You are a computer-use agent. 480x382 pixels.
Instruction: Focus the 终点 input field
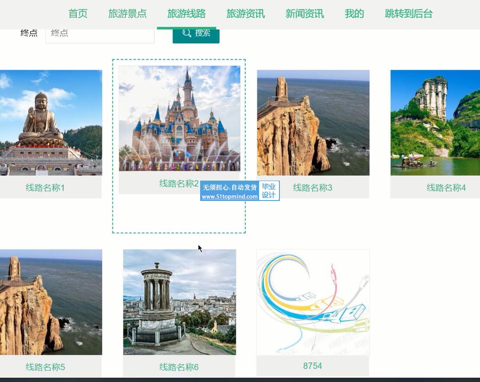[100, 35]
